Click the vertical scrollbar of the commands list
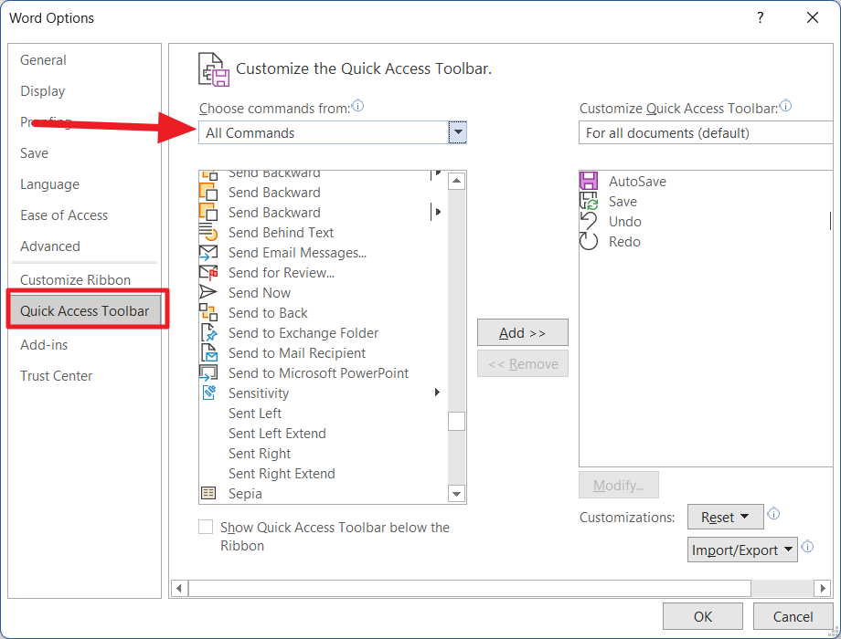The image size is (841, 639). pos(456,421)
